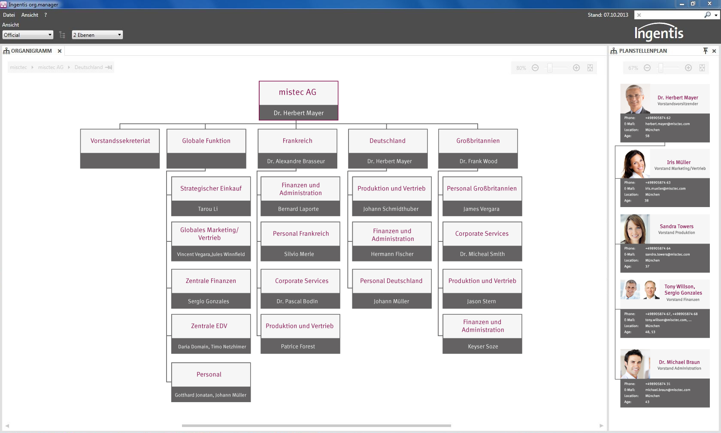Click the Organigramm tab chart icon
This screenshot has width=721, height=433.
[6, 51]
